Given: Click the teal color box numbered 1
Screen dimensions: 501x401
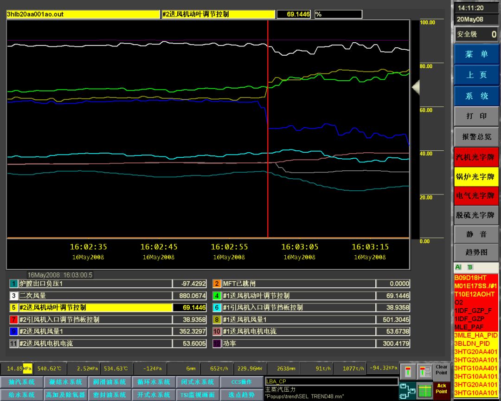Looking at the screenshot, I should click(x=13, y=284).
